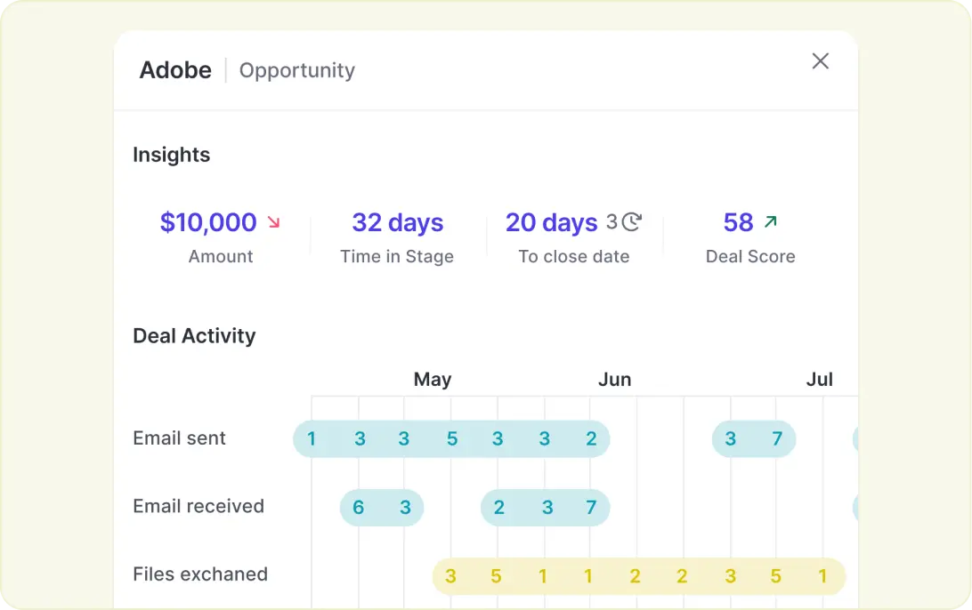Open the 32 days Time in Stage metric
The height and width of the screenshot is (610, 972).
coord(397,222)
